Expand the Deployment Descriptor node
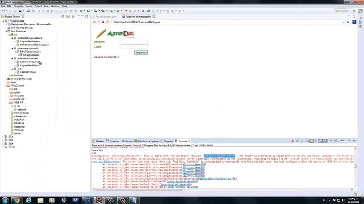 [x=6, y=24]
